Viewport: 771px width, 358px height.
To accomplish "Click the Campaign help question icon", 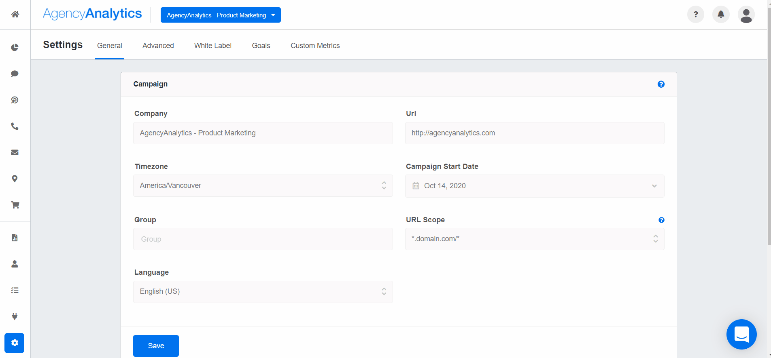I will pos(661,84).
